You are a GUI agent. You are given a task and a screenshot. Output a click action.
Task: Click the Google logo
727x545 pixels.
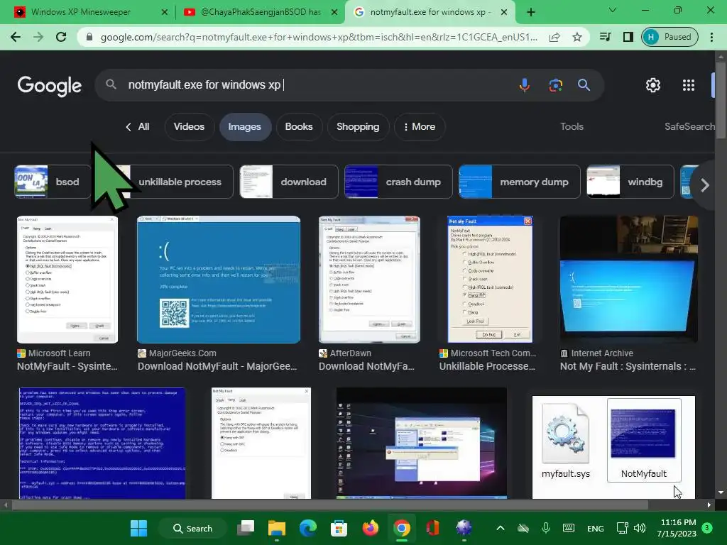pos(50,86)
